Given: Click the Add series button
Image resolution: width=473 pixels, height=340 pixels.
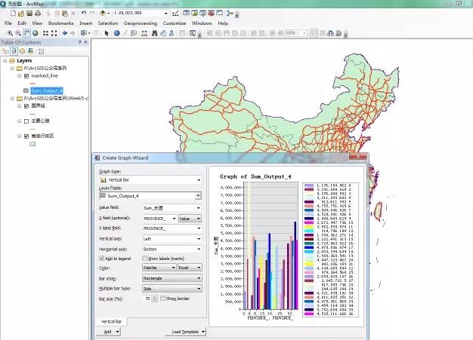Looking at the screenshot, I should coord(108,332).
